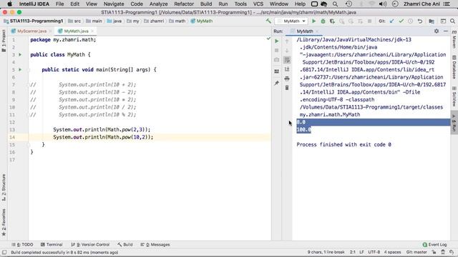This screenshot has height=257, width=458.
Task: Open the Build menu in menu bar
Action: tap(206, 4)
